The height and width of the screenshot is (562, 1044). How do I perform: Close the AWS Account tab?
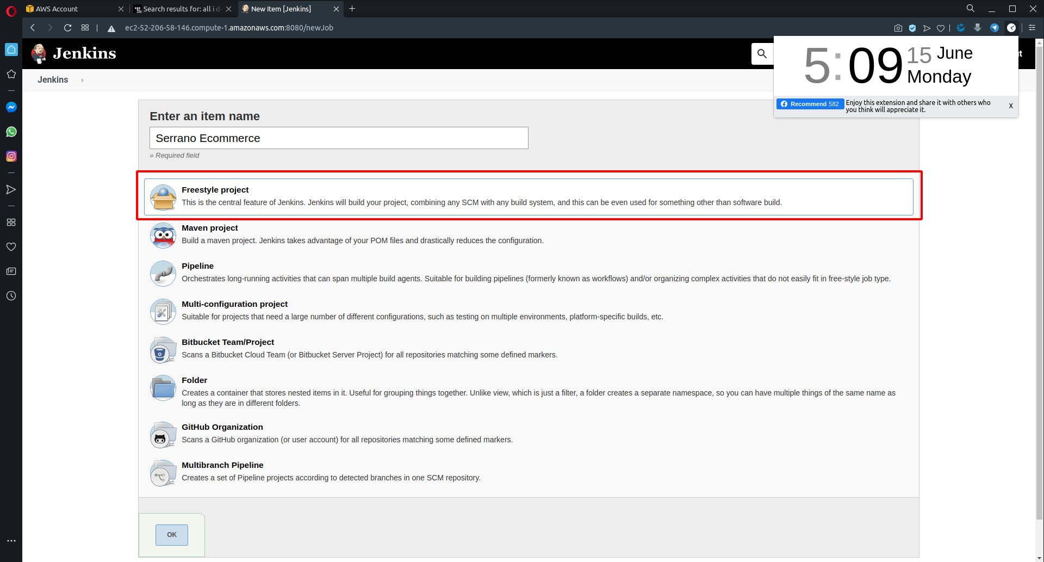121,9
